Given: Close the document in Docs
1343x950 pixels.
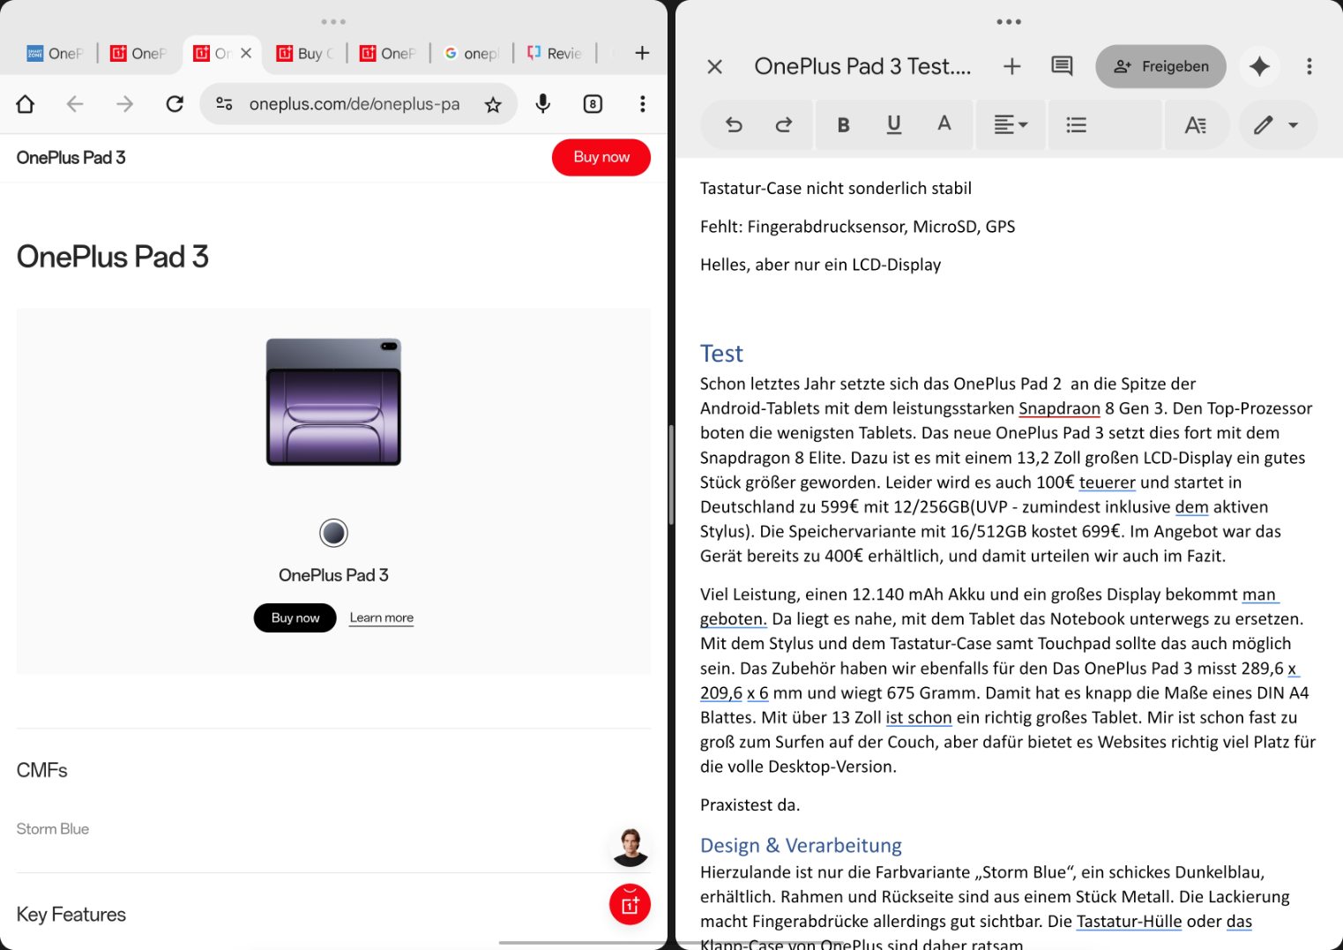Looking at the screenshot, I should [715, 66].
